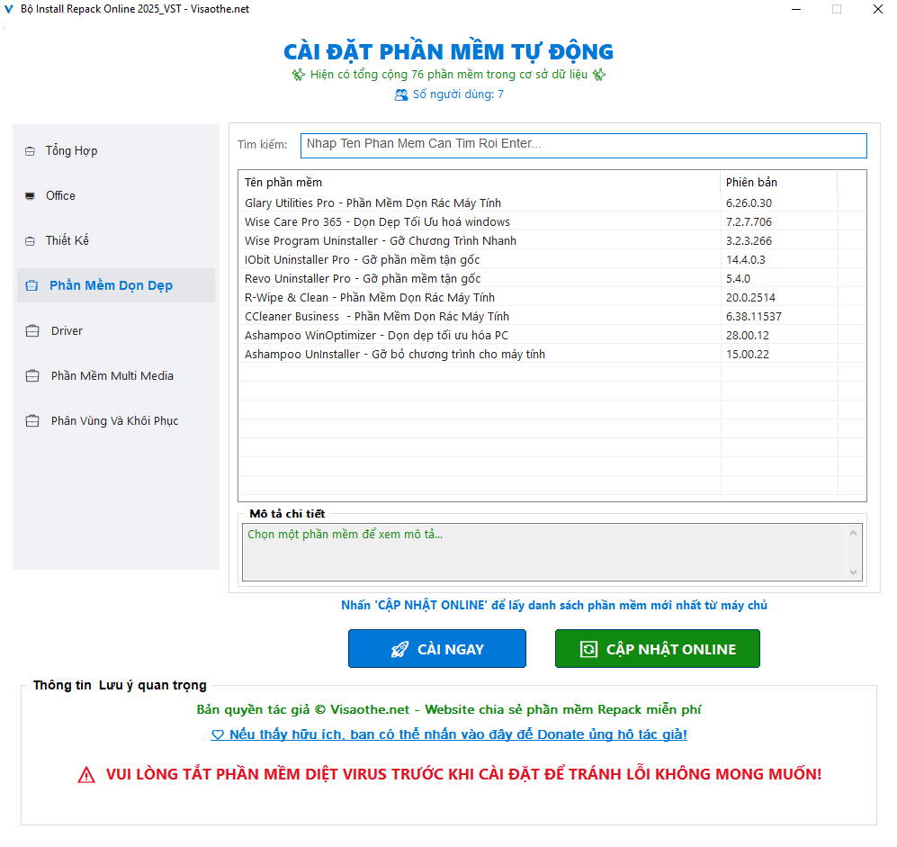Focus the Tìm kiếm search field
This screenshot has height=847, width=897.
(584, 146)
